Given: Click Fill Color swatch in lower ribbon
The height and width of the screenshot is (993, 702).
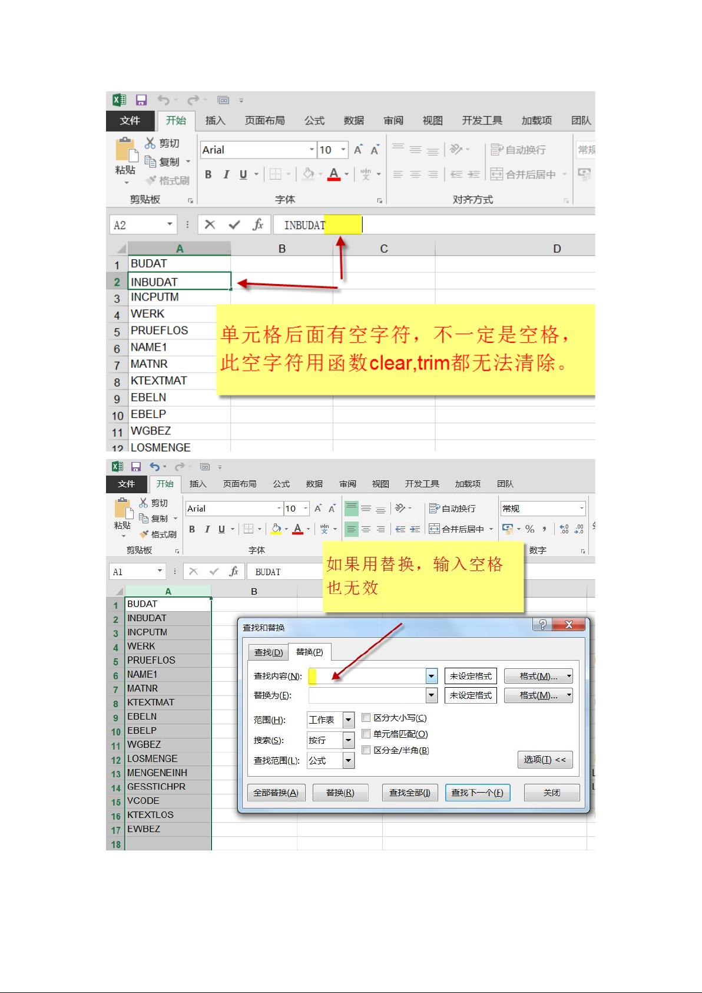Looking at the screenshot, I should (x=276, y=529).
